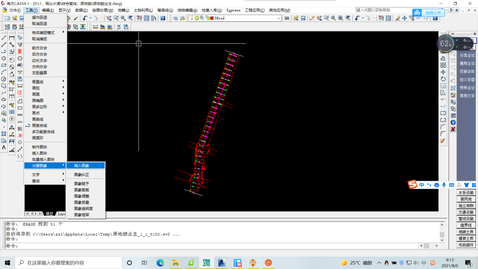
Task: Toggle Chinese input mode 中
Action: 422,185
